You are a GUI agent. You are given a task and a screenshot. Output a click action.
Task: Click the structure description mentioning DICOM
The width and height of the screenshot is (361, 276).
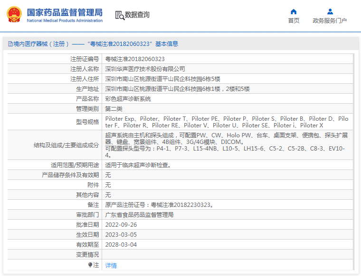coord(227,145)
